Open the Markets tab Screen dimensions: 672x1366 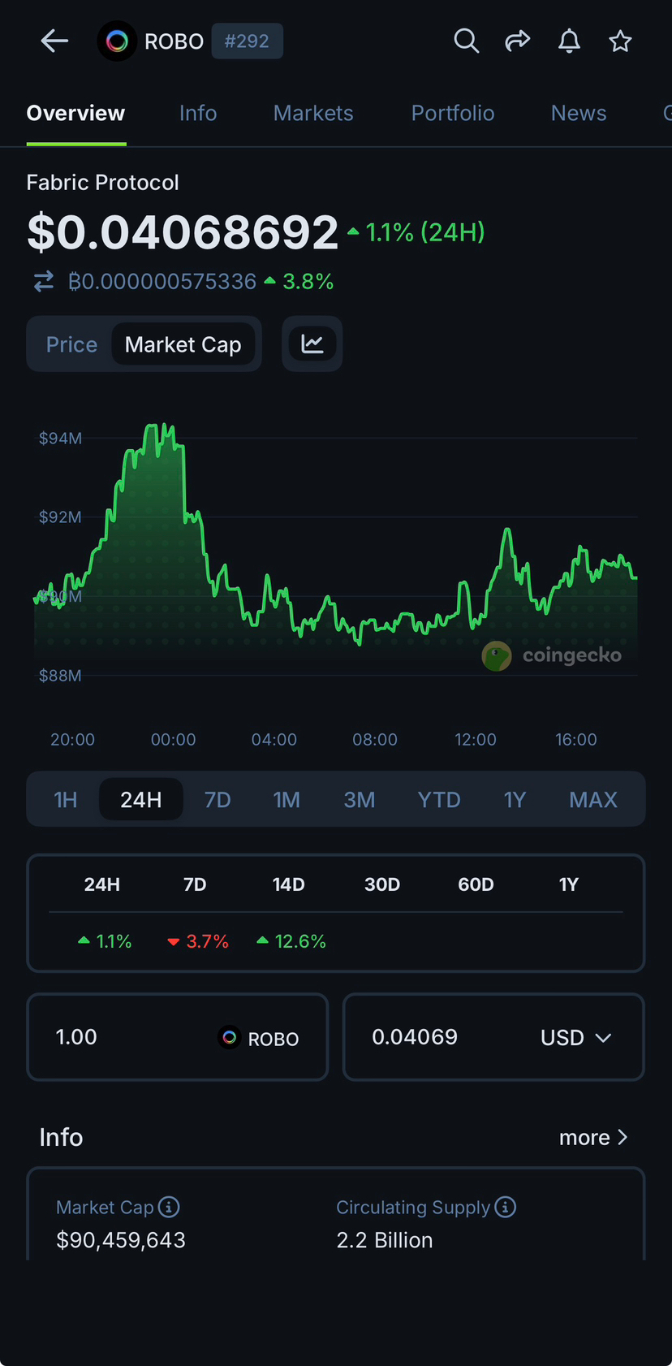pyautogui.click(x=313, y=114)
